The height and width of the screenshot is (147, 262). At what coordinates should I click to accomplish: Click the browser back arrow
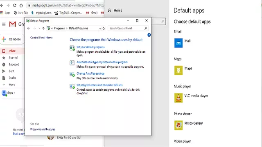(2, 5)
